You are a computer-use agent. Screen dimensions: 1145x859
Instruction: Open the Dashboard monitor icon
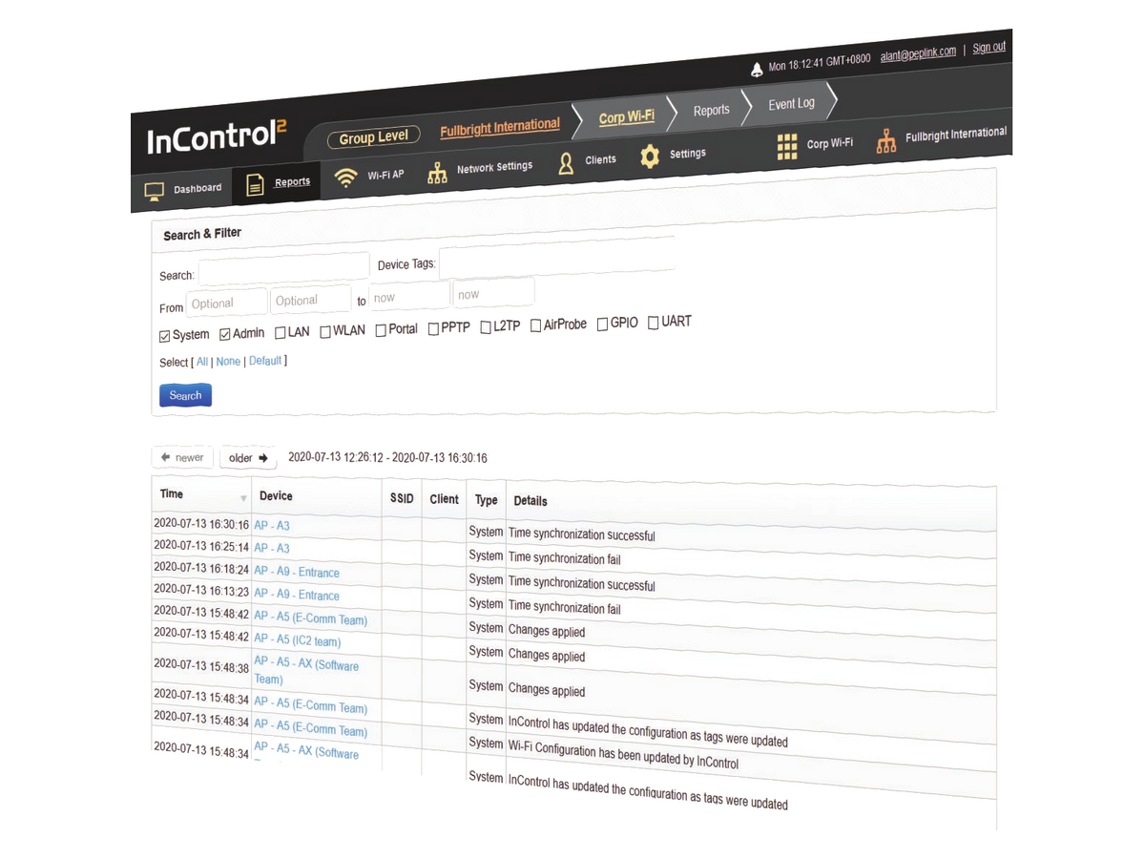155,191
